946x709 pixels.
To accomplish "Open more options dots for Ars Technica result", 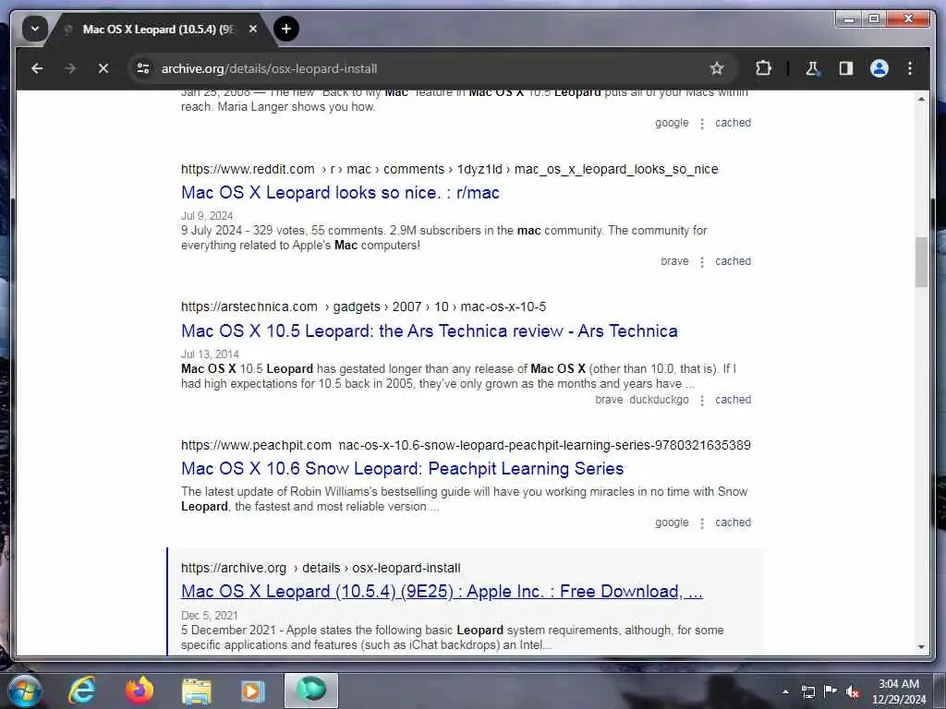I will (702, 401).
